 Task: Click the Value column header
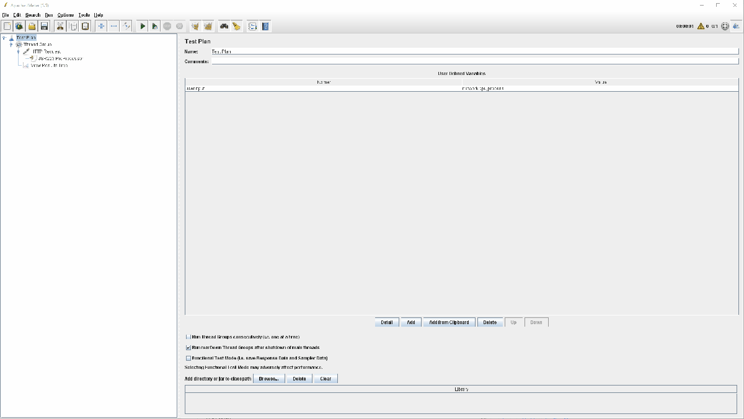point(600,82)
